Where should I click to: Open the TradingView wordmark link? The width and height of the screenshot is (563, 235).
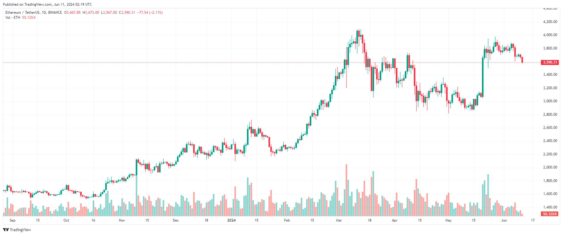tap(20, 230)
